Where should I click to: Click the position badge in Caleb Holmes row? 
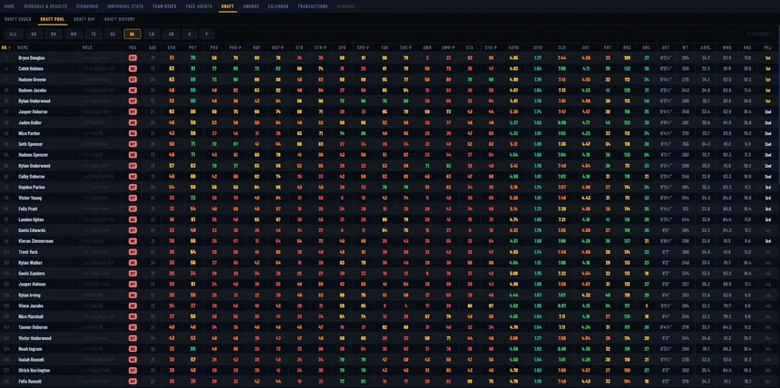[132, 69]
